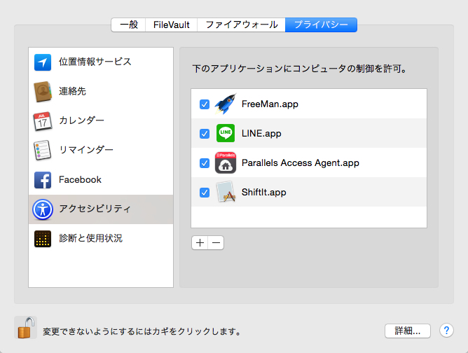Click the FreeMan rocket icon
This screenshot has height=353, width=468.
click(226, 104)
